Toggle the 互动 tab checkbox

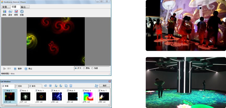[17, 86]
